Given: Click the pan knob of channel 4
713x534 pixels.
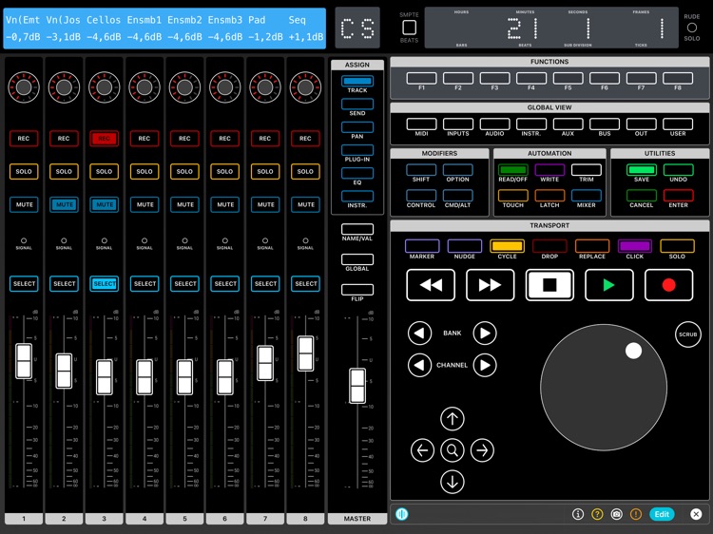Looking at the screenshot, I should pos(145,87).
